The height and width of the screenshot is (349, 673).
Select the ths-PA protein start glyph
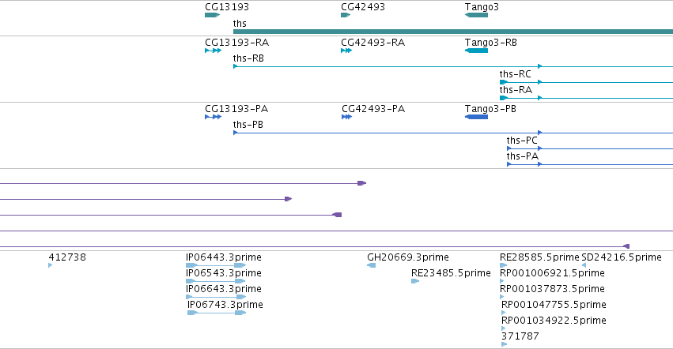pyautogui.click(x=509, y=164)
